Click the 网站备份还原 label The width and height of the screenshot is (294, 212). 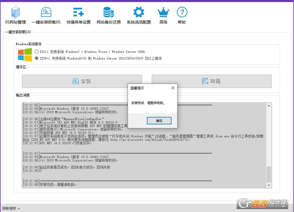click(108, 22)
